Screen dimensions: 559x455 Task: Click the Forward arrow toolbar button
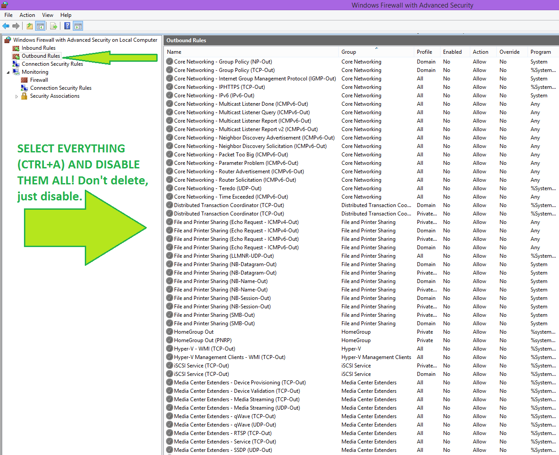tap(16, 26)
